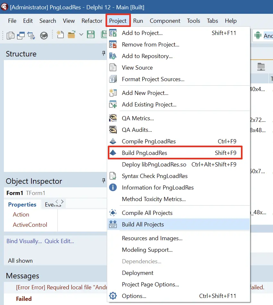Open the Help menu
The height and width of the screenshot is (305, 273).
(x=231, y=21)
